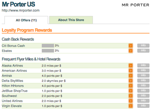The image size is (151, 110).
Task: Click the MR PORTER logo
Action: coord(135,5)
